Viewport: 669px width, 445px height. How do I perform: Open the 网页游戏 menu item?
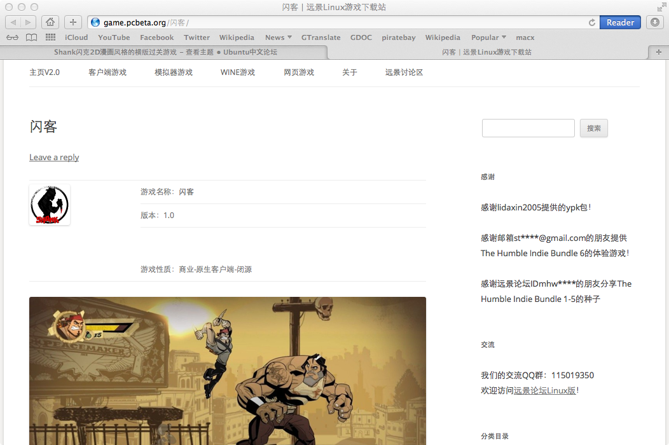pyautogui.click(x=299, y=72)
